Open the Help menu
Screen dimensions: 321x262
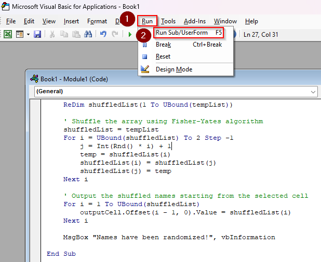click(251, 21)
